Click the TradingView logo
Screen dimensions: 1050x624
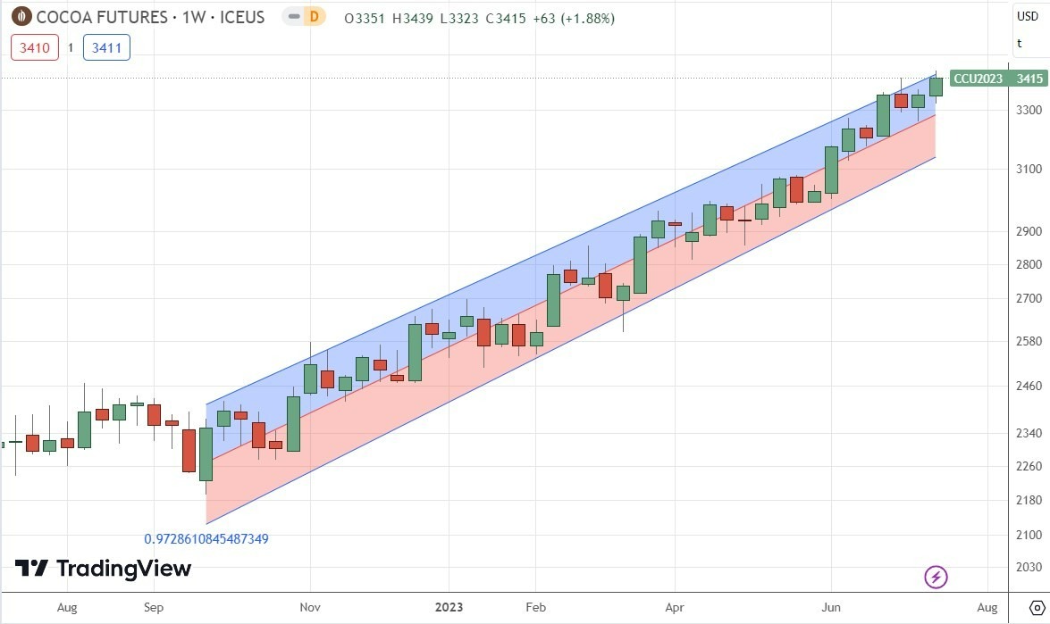point(103,569)
